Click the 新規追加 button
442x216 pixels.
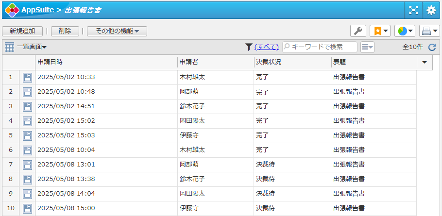[22, 31]
